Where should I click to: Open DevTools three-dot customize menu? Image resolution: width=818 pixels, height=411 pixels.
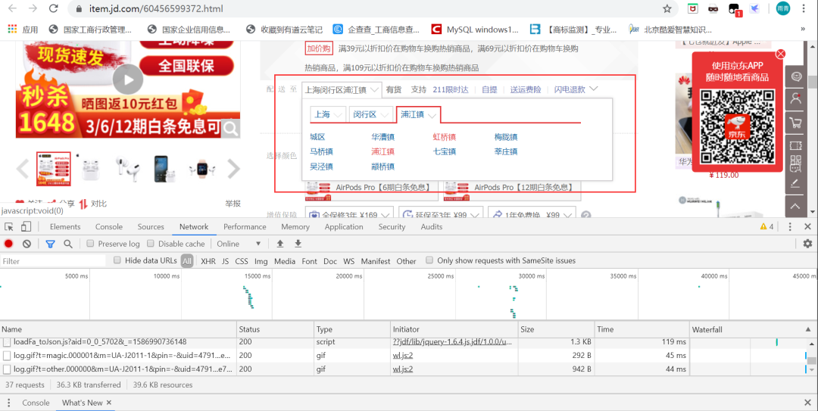tap(790, 226)
